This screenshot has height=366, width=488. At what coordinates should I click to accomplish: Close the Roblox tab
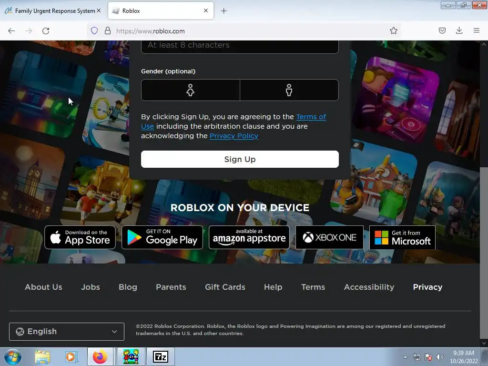tap(206, 10)
